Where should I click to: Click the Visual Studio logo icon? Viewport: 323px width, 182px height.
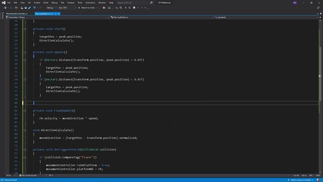4,3
